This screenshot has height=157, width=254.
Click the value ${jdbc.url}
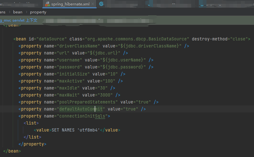click(x=104, y=53)
